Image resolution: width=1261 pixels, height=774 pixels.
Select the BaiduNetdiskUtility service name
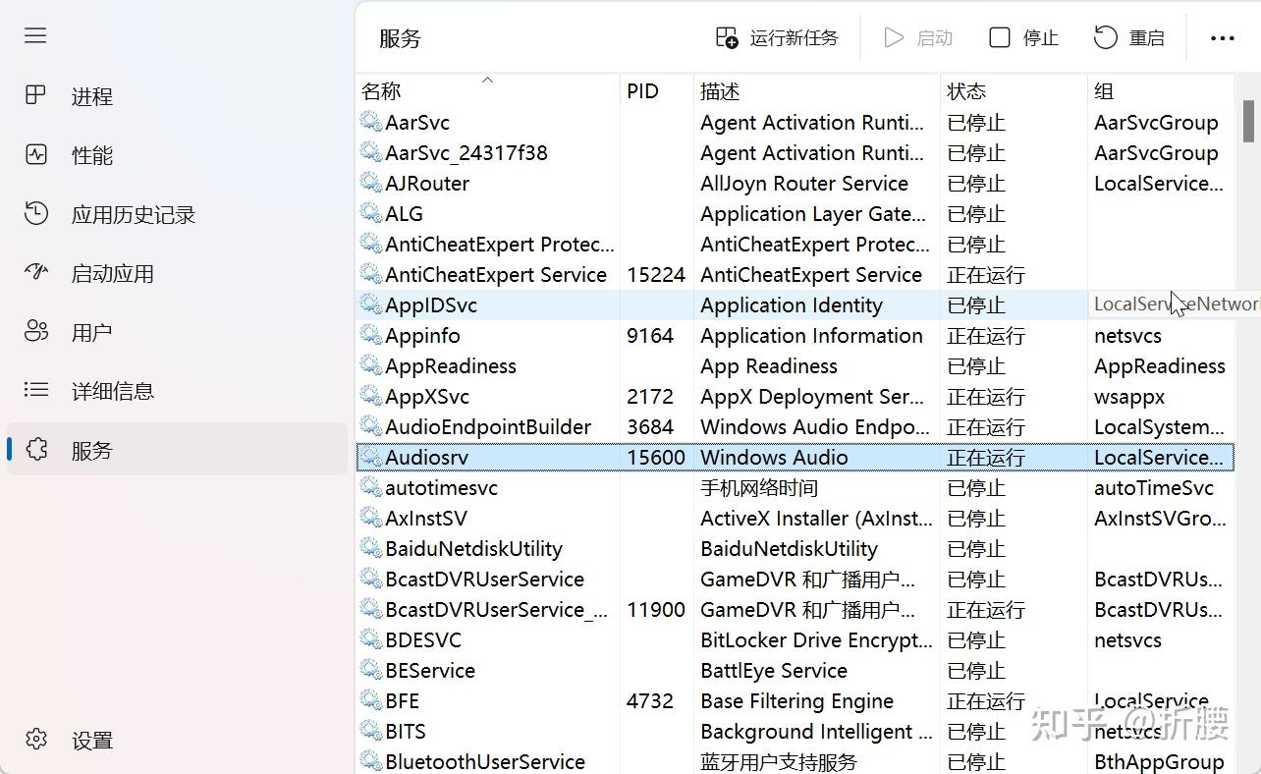click(473, 549)
